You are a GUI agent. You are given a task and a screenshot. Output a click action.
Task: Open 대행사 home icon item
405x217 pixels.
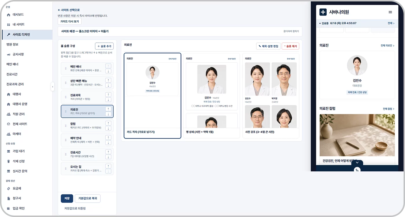pyautogui.click(x=27, y=94)
